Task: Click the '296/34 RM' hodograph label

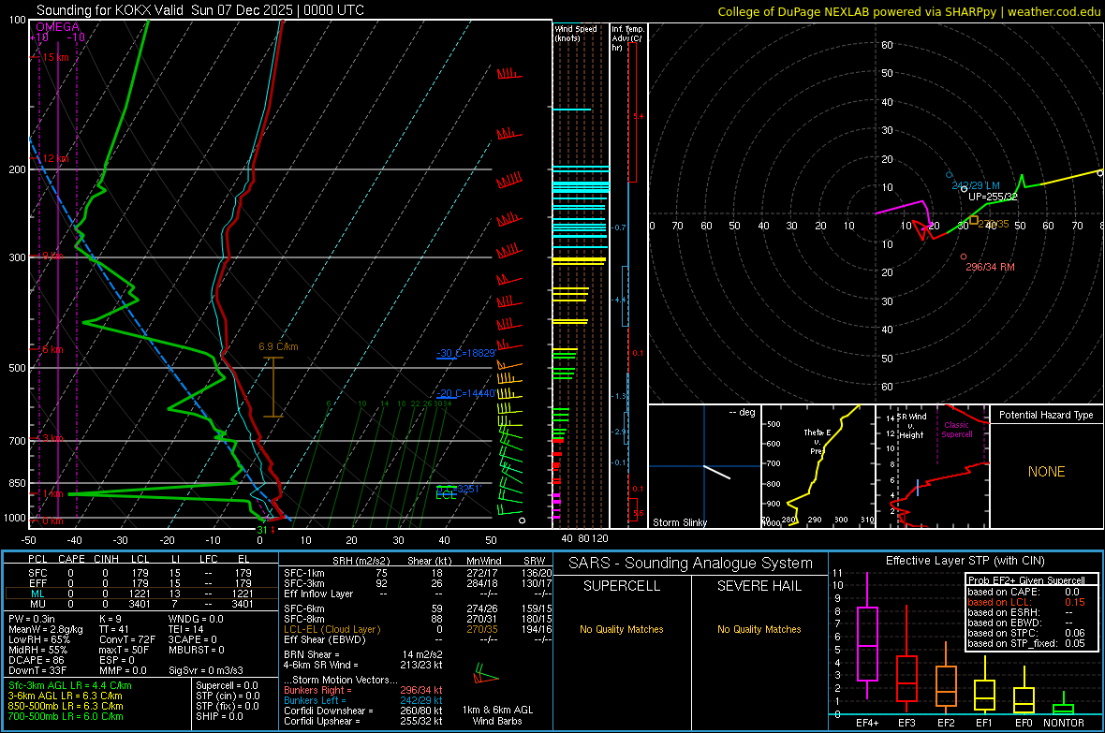Action: pyautogui.click(x=990, y=267)
